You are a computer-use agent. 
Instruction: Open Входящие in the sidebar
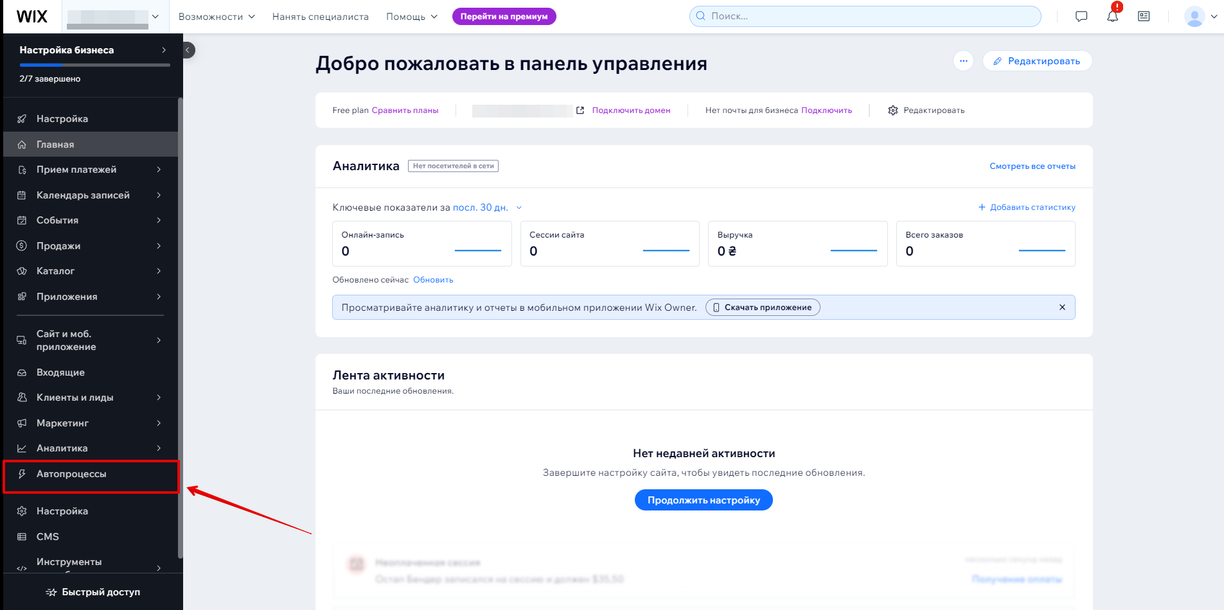tap(91, 372)
